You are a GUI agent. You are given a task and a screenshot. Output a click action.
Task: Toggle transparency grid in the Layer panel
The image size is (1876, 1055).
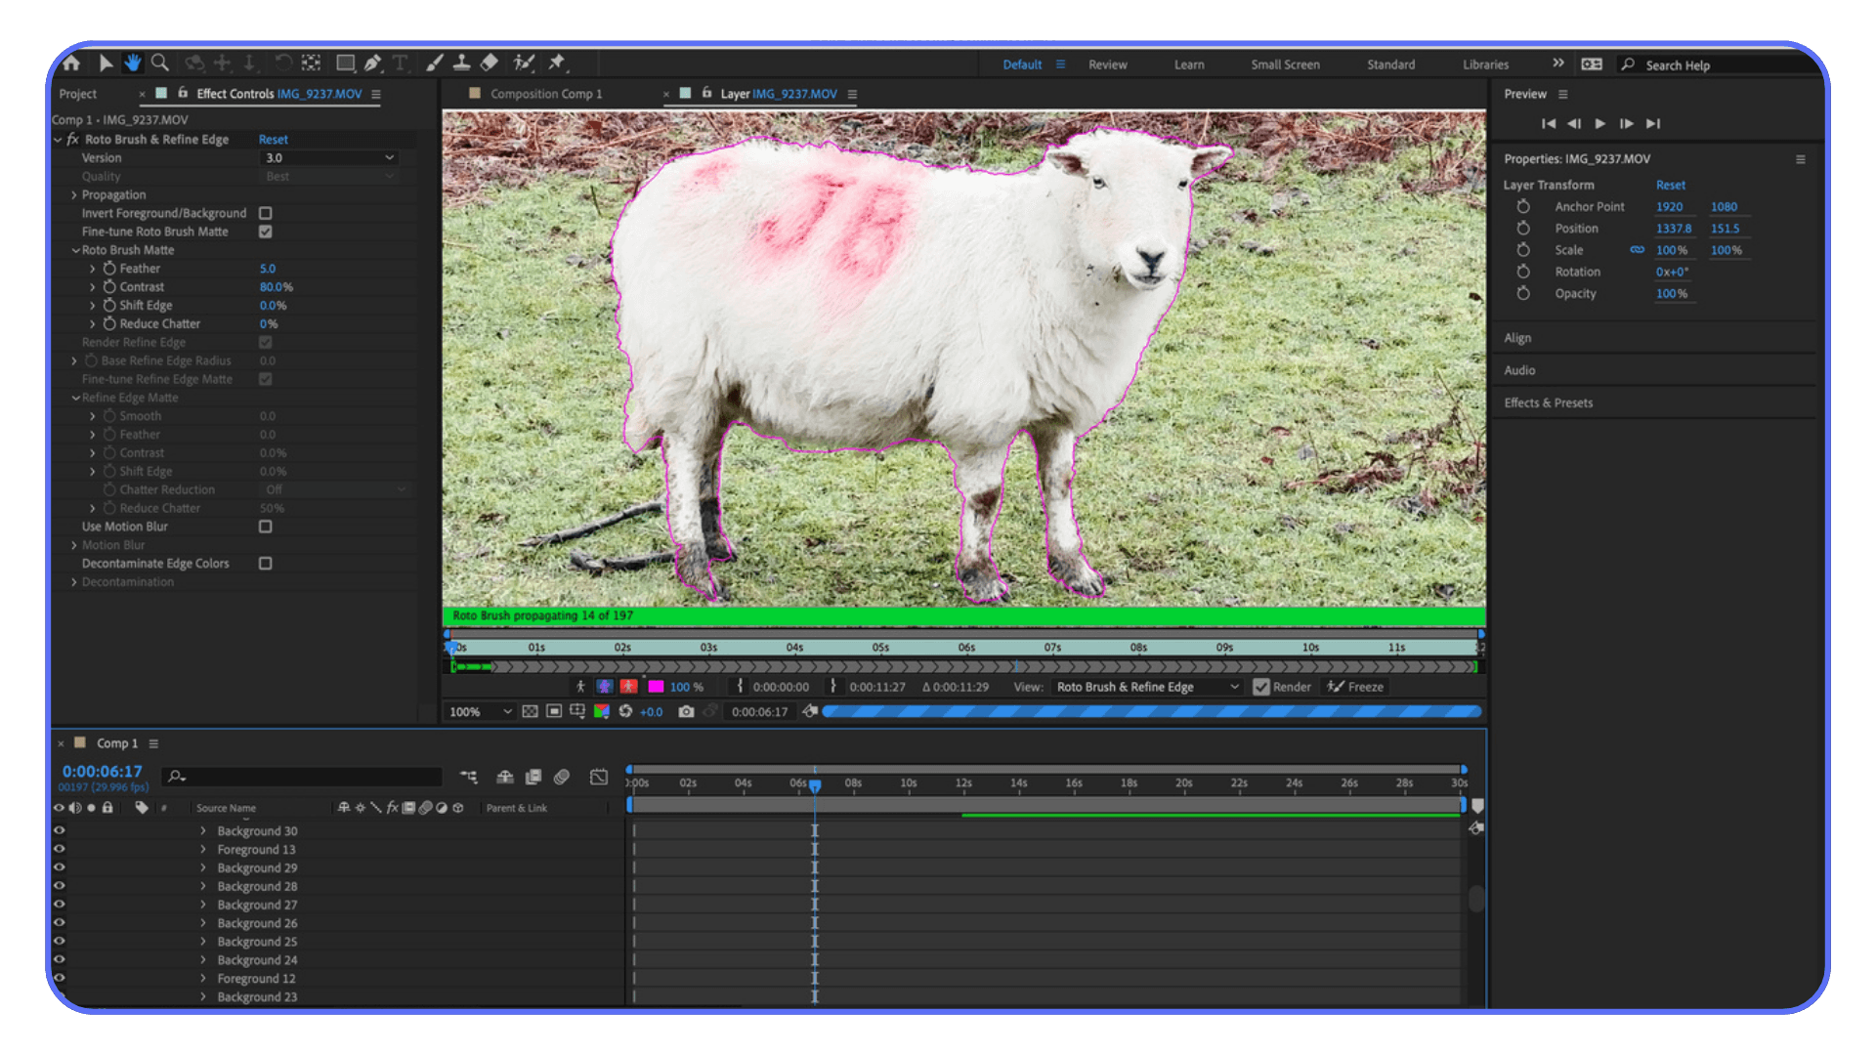(530, 711)
